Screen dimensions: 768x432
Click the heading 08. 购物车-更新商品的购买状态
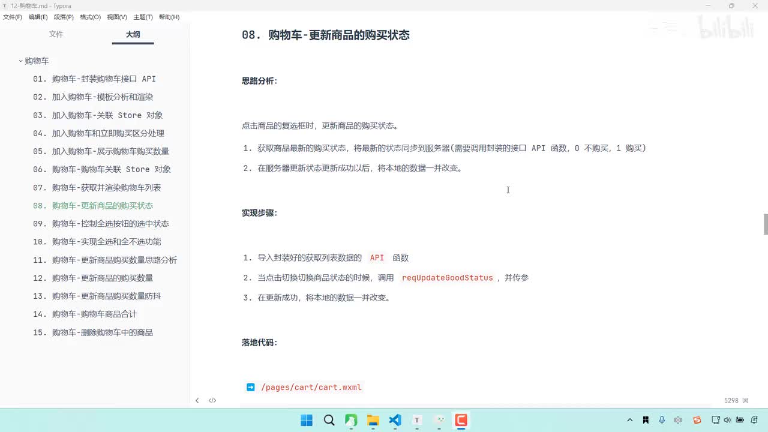(x=326, y=35)
